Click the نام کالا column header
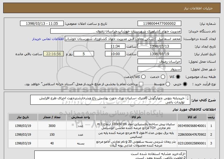The image size is (224, 159). click(x=136, y=117)
